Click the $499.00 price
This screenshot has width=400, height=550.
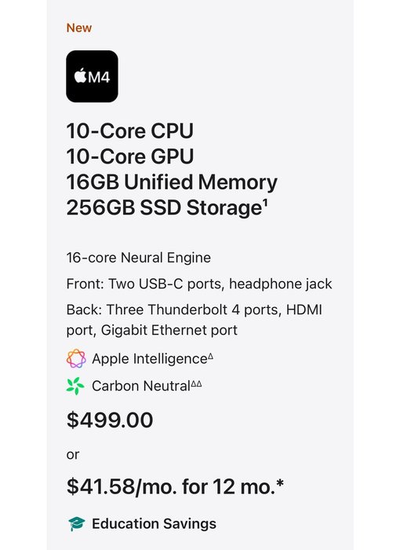coord(110,420)
